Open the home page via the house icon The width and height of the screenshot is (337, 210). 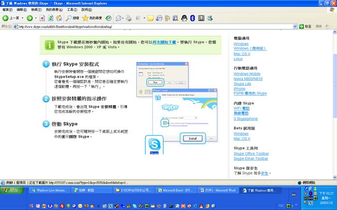coord(58,18)
